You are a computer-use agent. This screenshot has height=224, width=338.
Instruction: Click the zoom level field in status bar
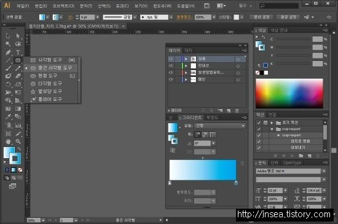pos(34,220)
